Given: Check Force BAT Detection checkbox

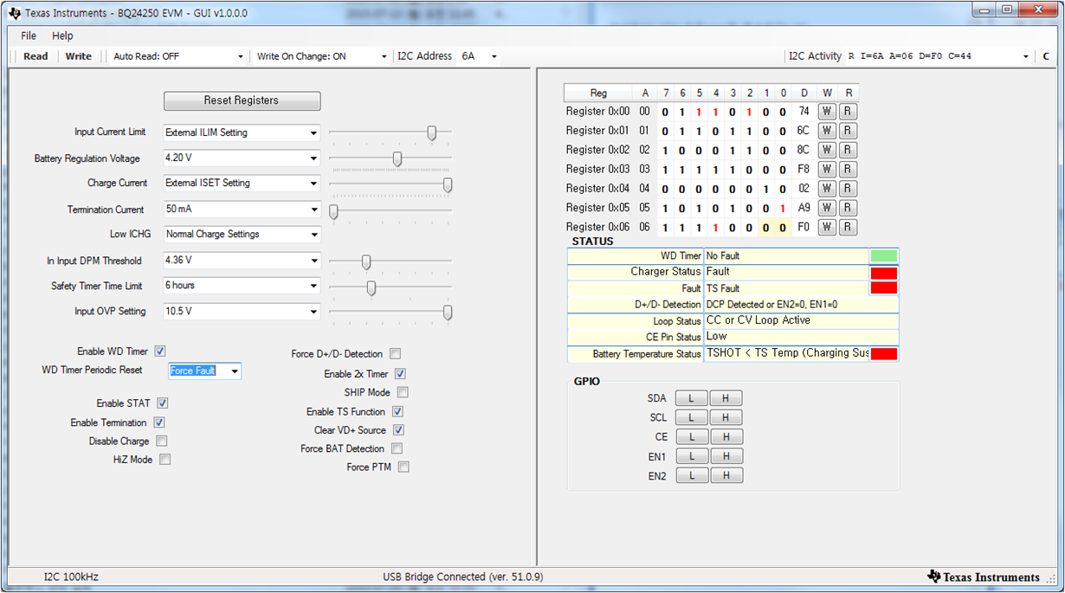Looking at the screenshot, I should pos(397,448).
